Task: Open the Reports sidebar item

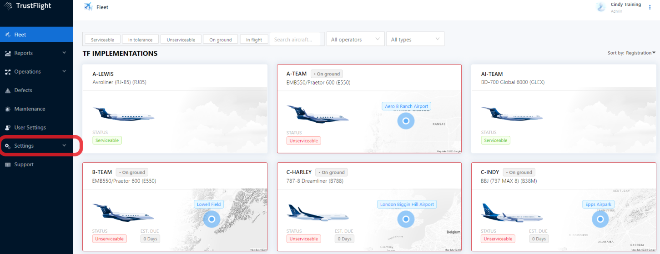Action: [x=36, y=53]
